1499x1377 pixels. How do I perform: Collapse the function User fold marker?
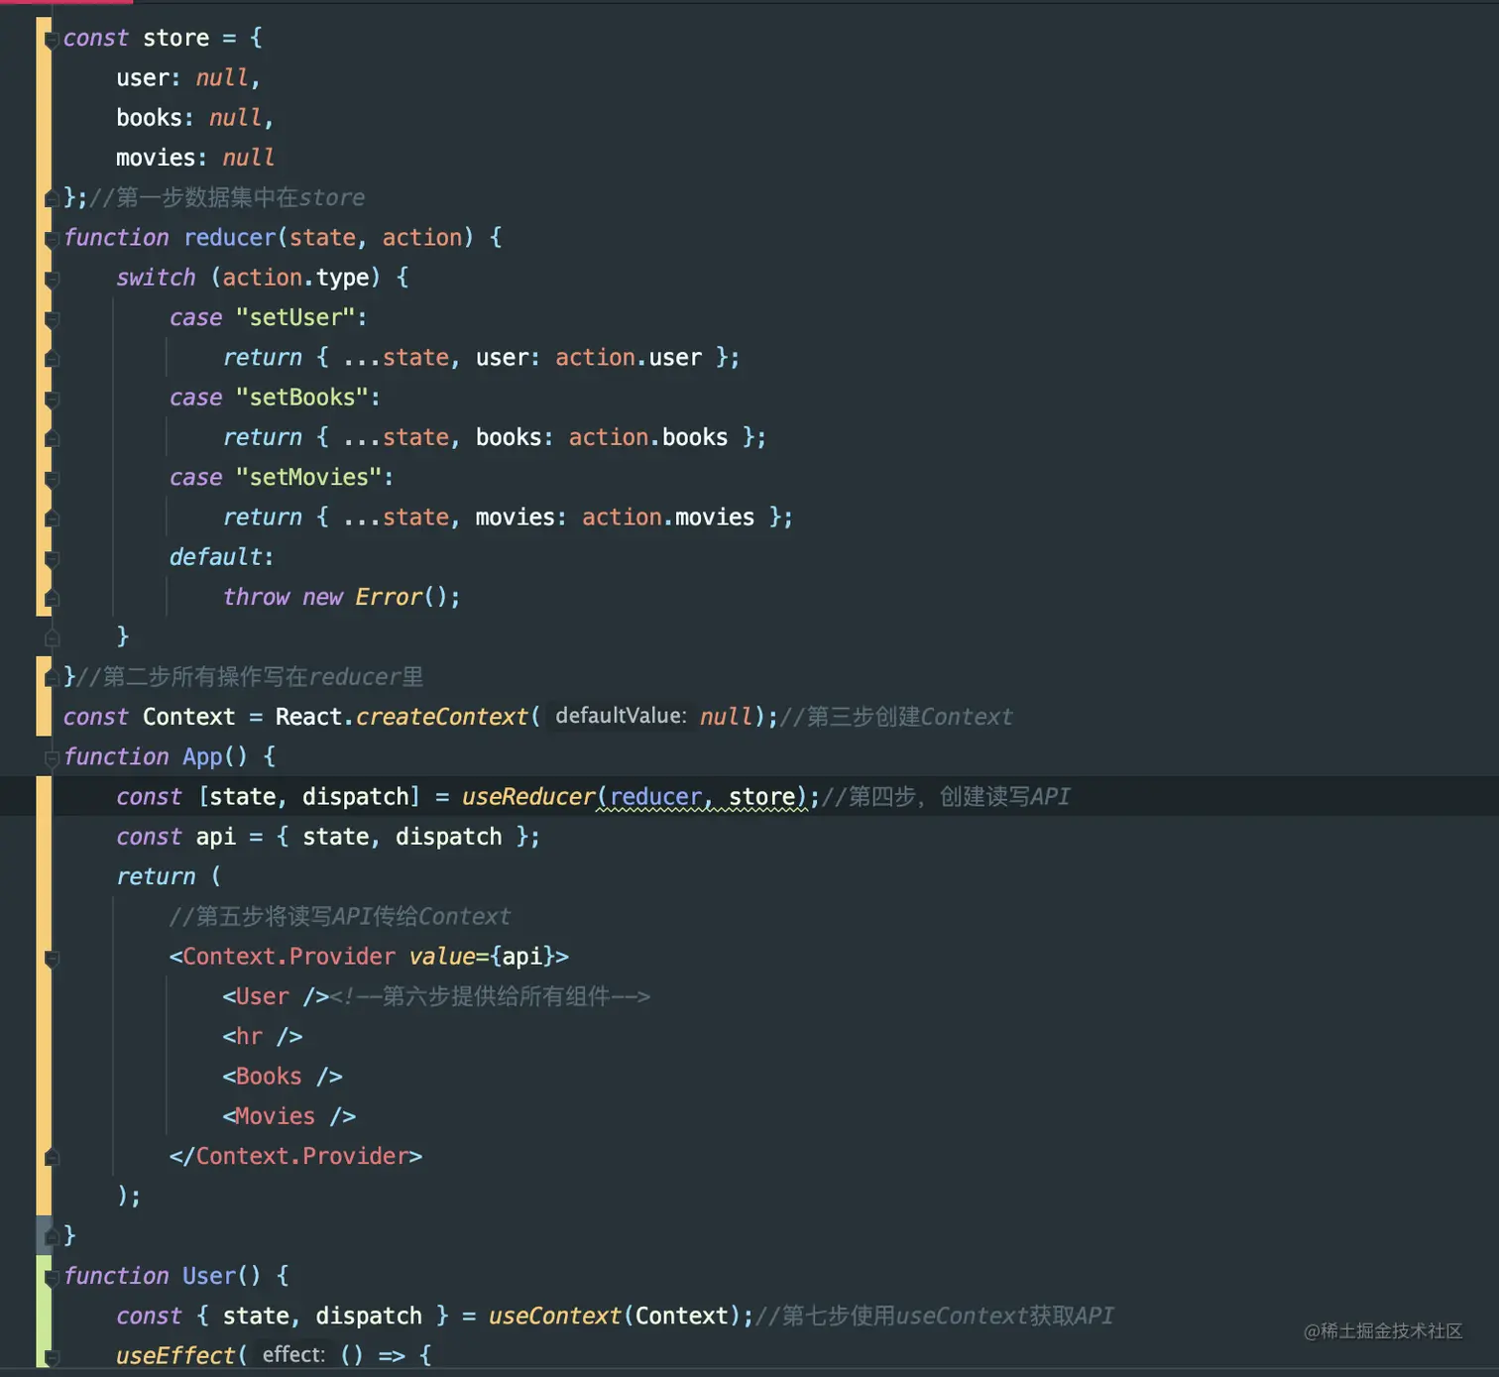(x=52, y=1277)
